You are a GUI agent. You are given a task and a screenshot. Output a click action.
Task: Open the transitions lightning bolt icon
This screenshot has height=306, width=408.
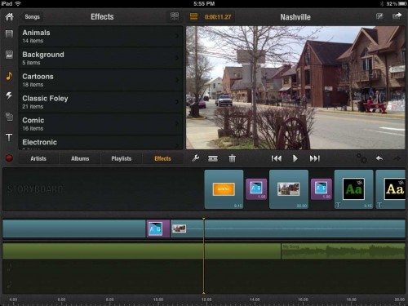9,95
